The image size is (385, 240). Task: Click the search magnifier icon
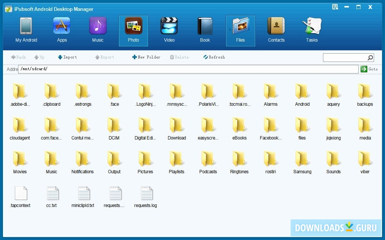coord(370,57)
